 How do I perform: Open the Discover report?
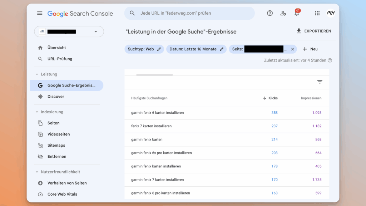56,97
